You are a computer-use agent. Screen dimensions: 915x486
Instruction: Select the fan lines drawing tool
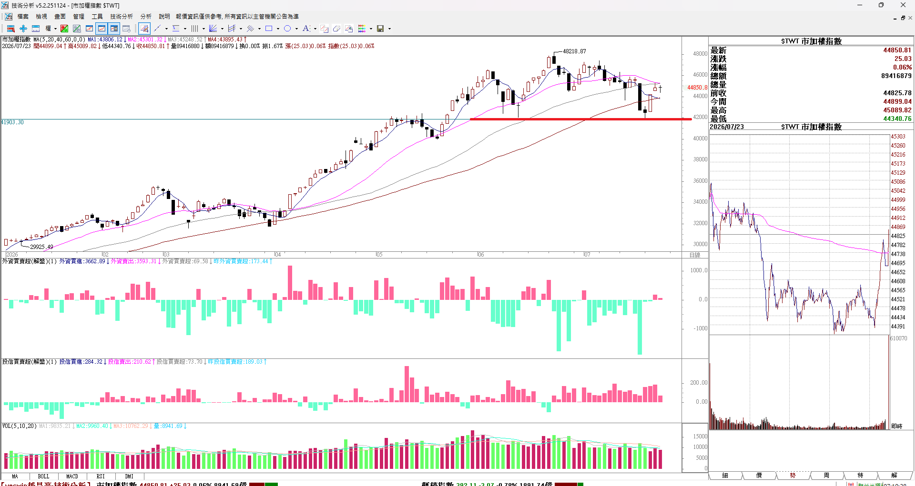[x=213, y=29]
